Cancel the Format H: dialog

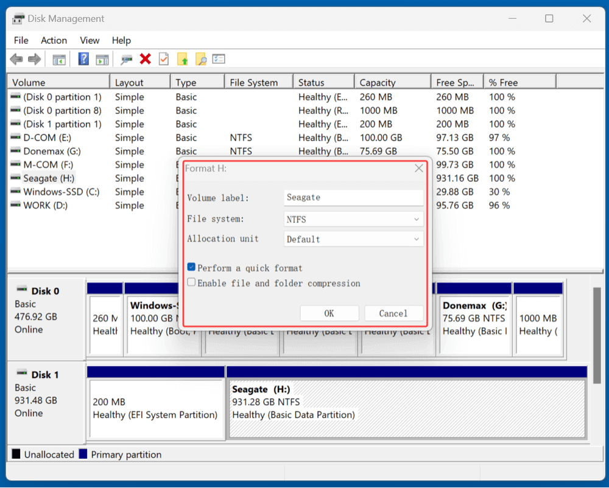click(x=393, y=313)
